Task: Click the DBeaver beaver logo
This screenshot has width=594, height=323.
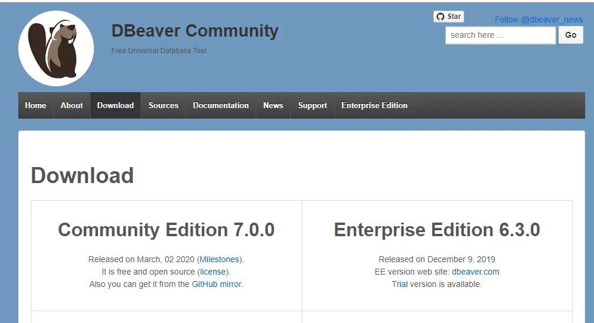Action: click(56, 48)
